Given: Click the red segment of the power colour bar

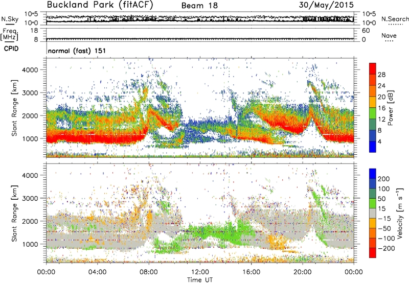Looking at the screenshot, I should pos(373,69).
